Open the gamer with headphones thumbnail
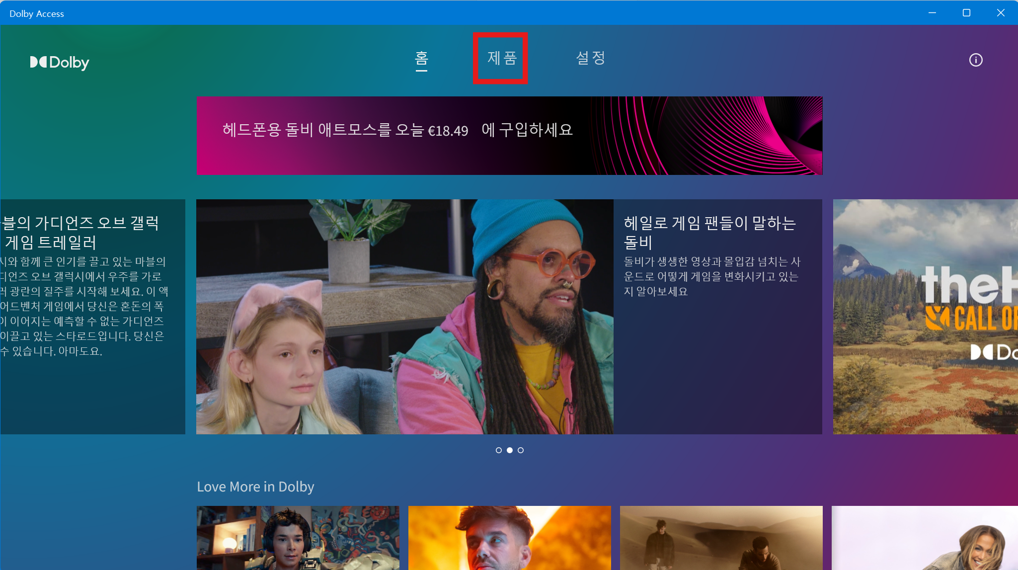The image size is (1018, 570). point(298,538)
